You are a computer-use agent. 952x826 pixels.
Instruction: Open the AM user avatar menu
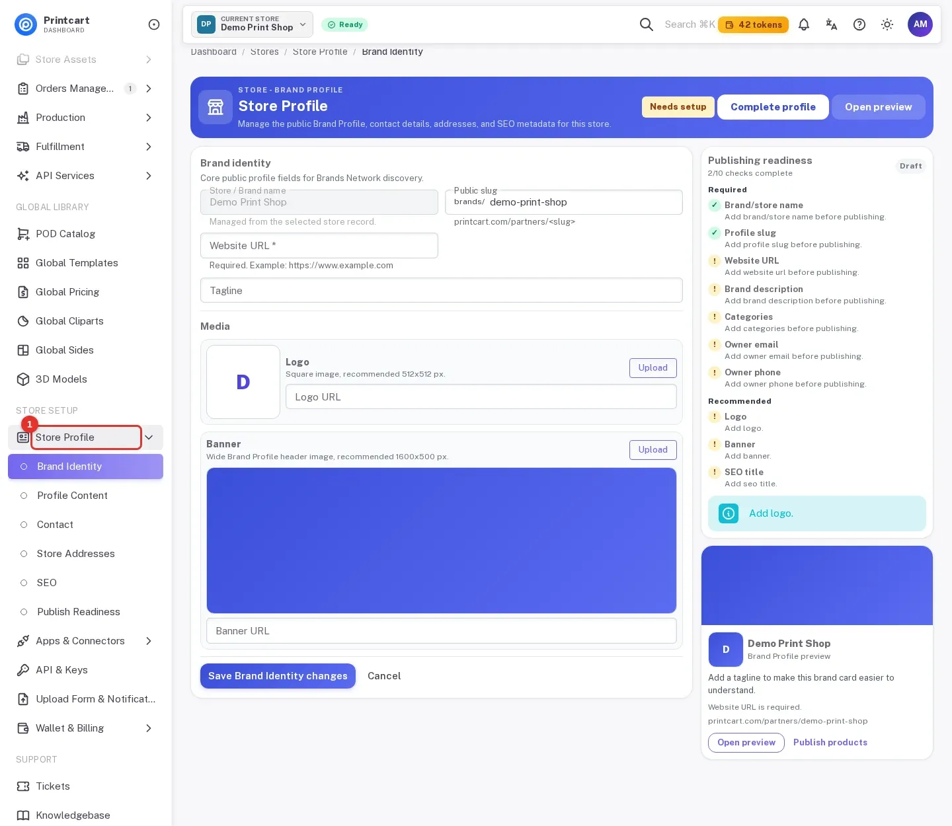tap(920, 24)
